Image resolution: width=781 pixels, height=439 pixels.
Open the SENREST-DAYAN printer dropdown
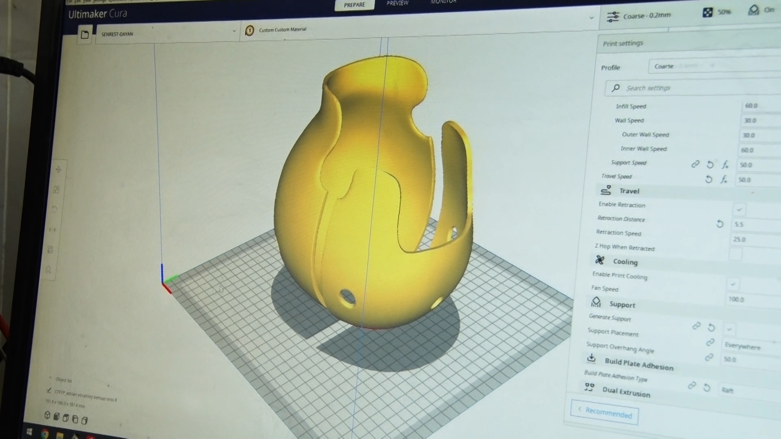coord(167,33)
